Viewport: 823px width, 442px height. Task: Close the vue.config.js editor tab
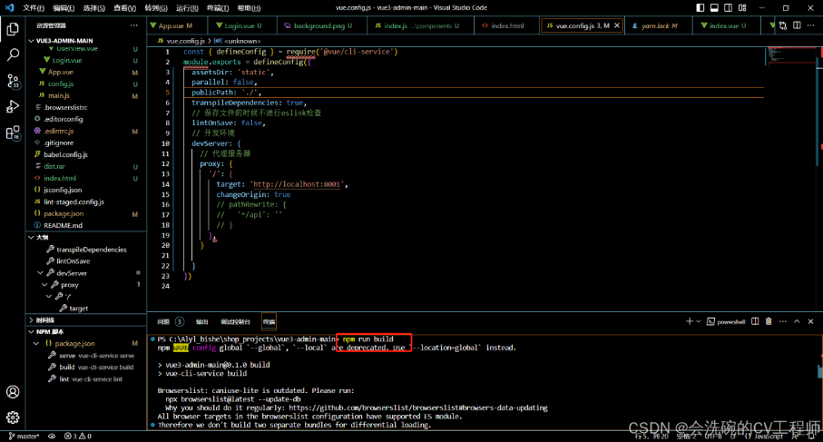coord(617,25)
